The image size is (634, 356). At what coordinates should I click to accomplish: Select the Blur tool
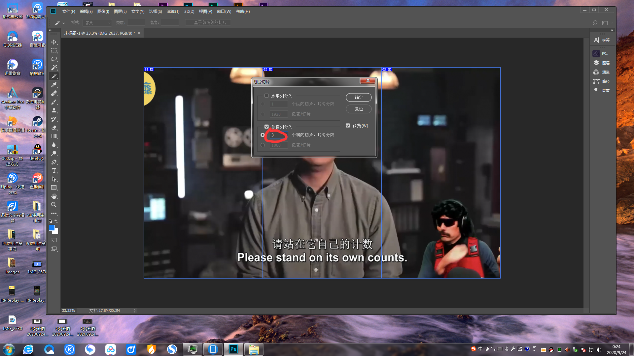click(x=54, y=145)
